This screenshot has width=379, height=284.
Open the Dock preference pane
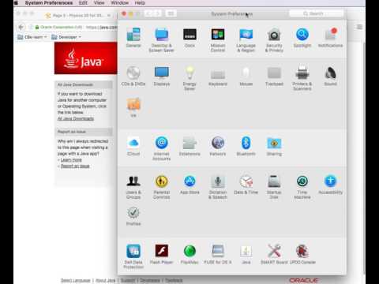[x=189, y=38]
